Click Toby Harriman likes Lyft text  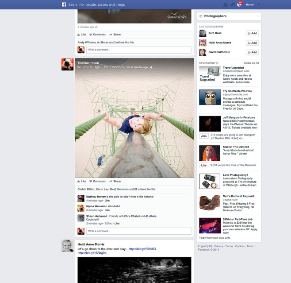pyautogui.click(x=215, y=238)
